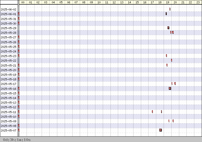Select the 20-hour marker on the 2025-05-09 row
The width and height of the screenshot is (202, 142).
pyautogui.click(x=173, y=121)
